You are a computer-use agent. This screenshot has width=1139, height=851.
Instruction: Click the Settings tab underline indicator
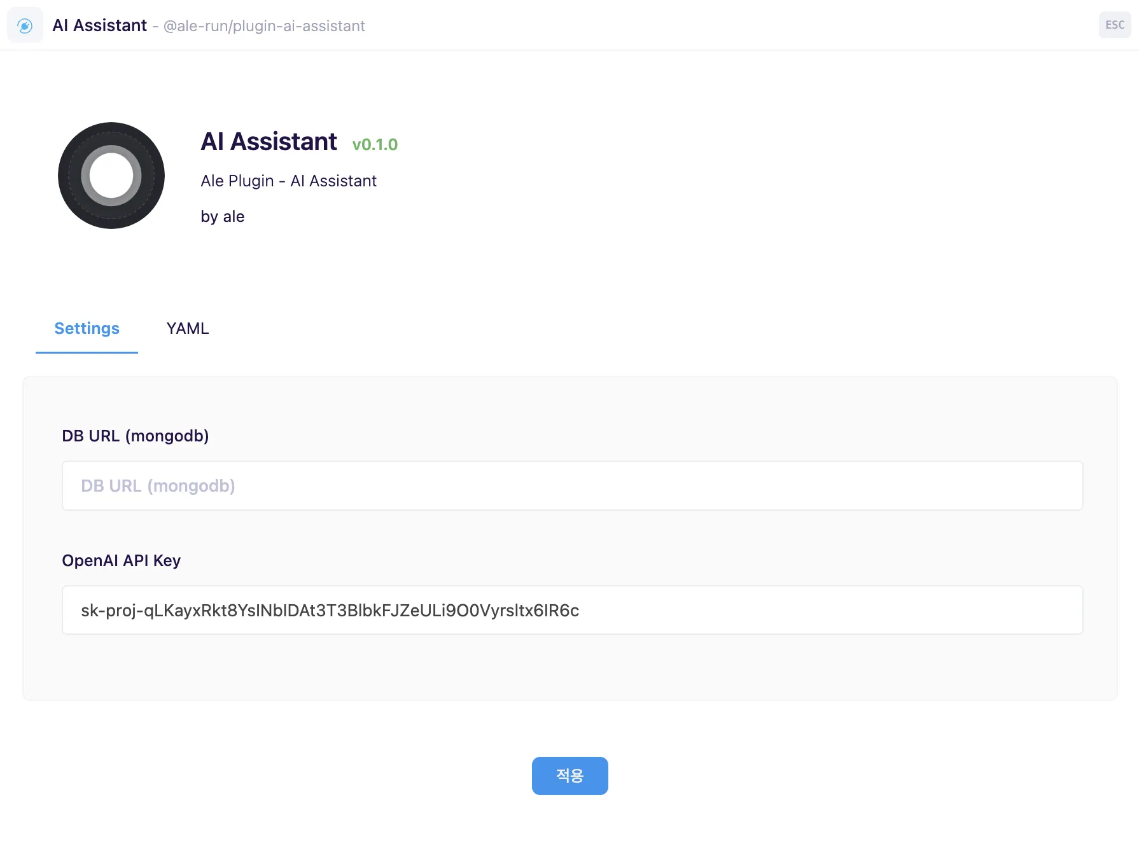[87, 350]
